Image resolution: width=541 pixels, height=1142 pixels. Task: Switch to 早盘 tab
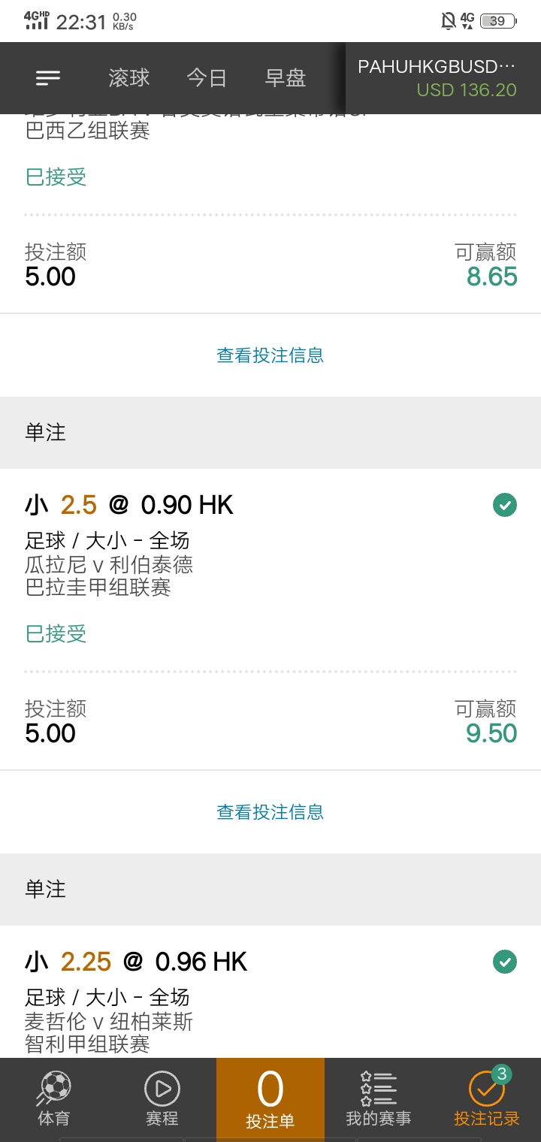[x=286, y=78]
